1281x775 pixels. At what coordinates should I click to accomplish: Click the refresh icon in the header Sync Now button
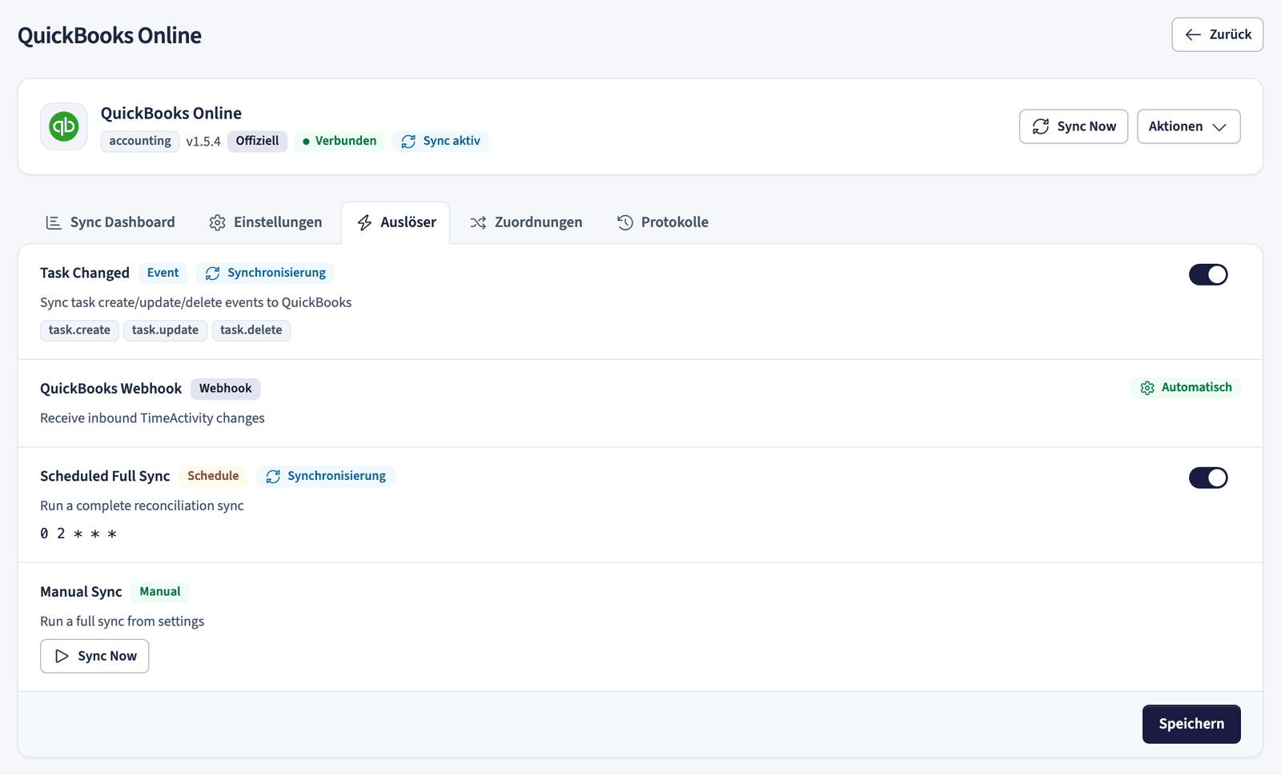click(x=1041, y=126)
